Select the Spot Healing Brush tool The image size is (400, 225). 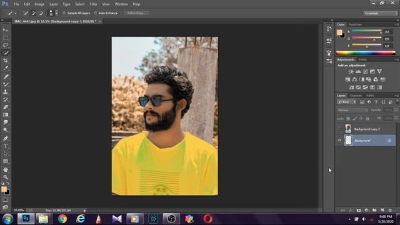(6, 76)
